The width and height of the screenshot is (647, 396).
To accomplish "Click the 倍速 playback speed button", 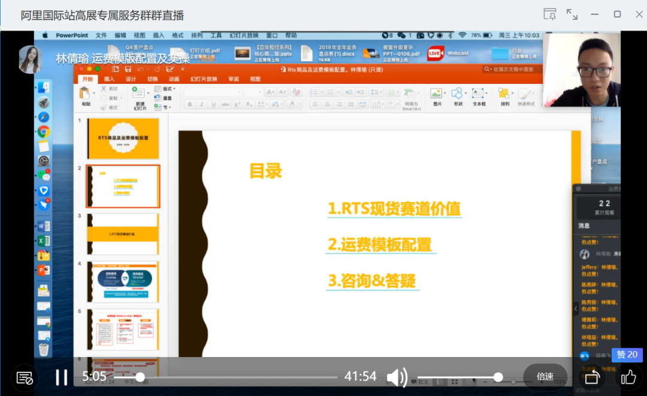I will point(545,376).
